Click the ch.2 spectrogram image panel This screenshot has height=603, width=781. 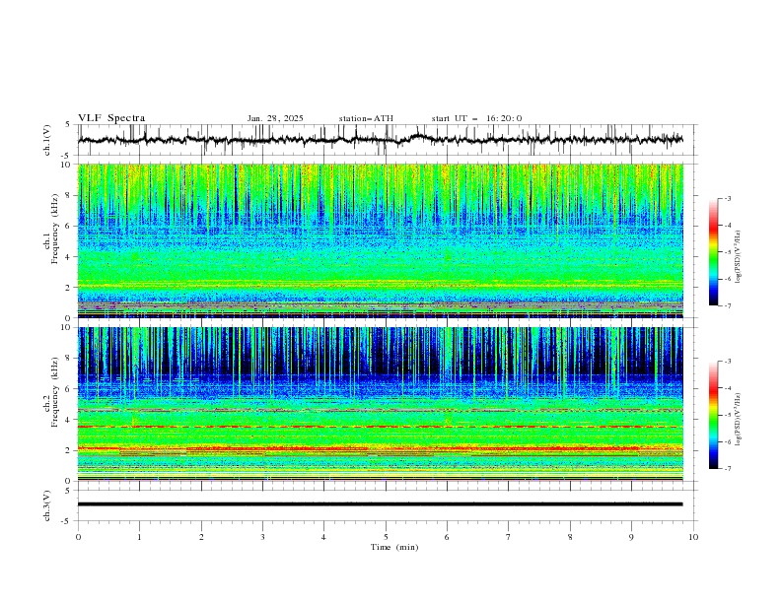coord(380,404)
